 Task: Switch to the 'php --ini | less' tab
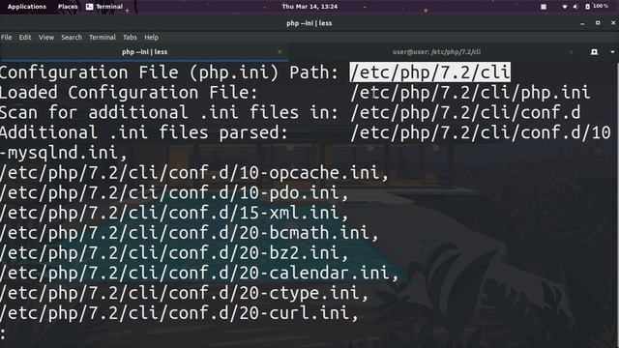(x=144, y=52)
